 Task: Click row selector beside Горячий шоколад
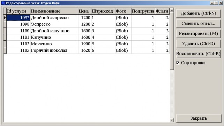[5, 50]
